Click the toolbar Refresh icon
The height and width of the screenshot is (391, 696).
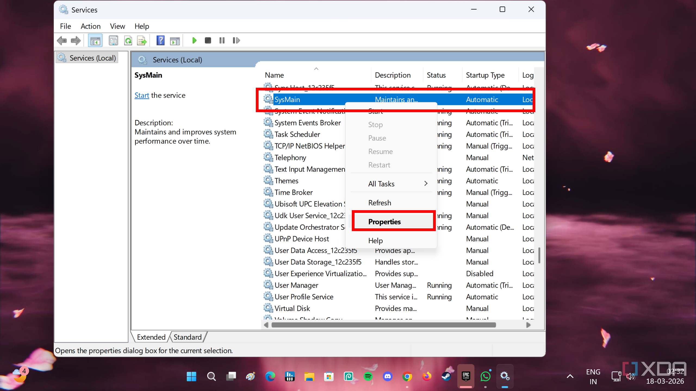tap(128, 41)
